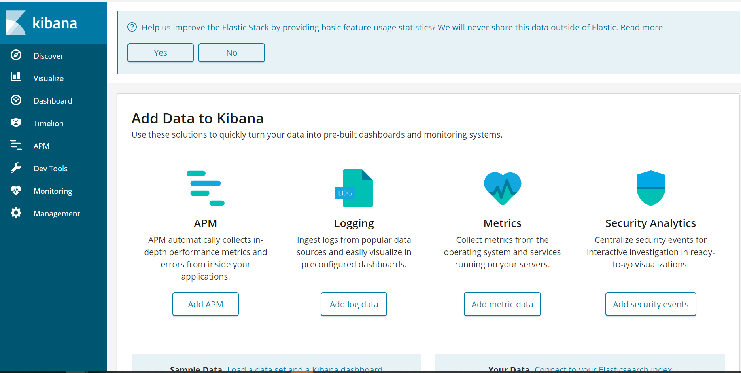The width and height of the screenshot is (741, 373).
Task: Select Dashboard label in sidebar
Action: tap(53, 101)
